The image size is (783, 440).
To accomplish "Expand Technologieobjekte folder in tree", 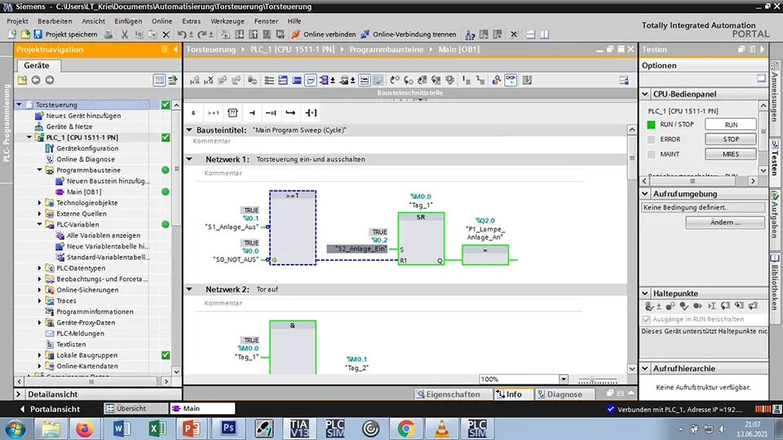I will click(40, 203).
